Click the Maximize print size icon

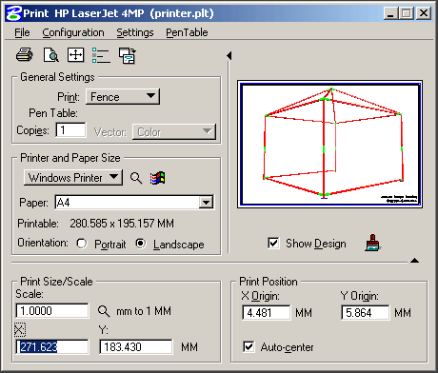click(x=75, y=55)
